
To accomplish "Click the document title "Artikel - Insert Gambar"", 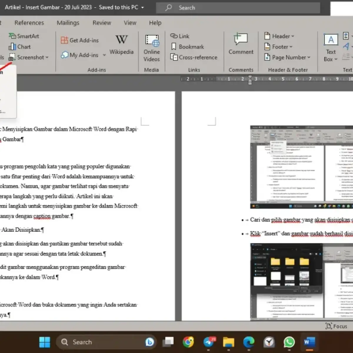I will (x=32, y=7).
